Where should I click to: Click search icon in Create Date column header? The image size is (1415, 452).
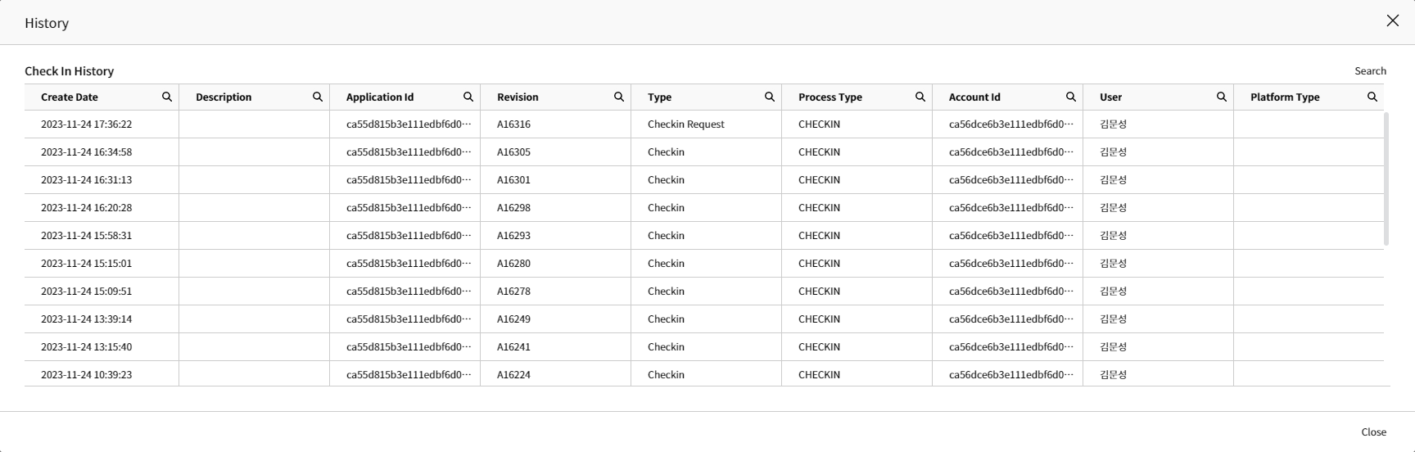click(x=167, y=97)
